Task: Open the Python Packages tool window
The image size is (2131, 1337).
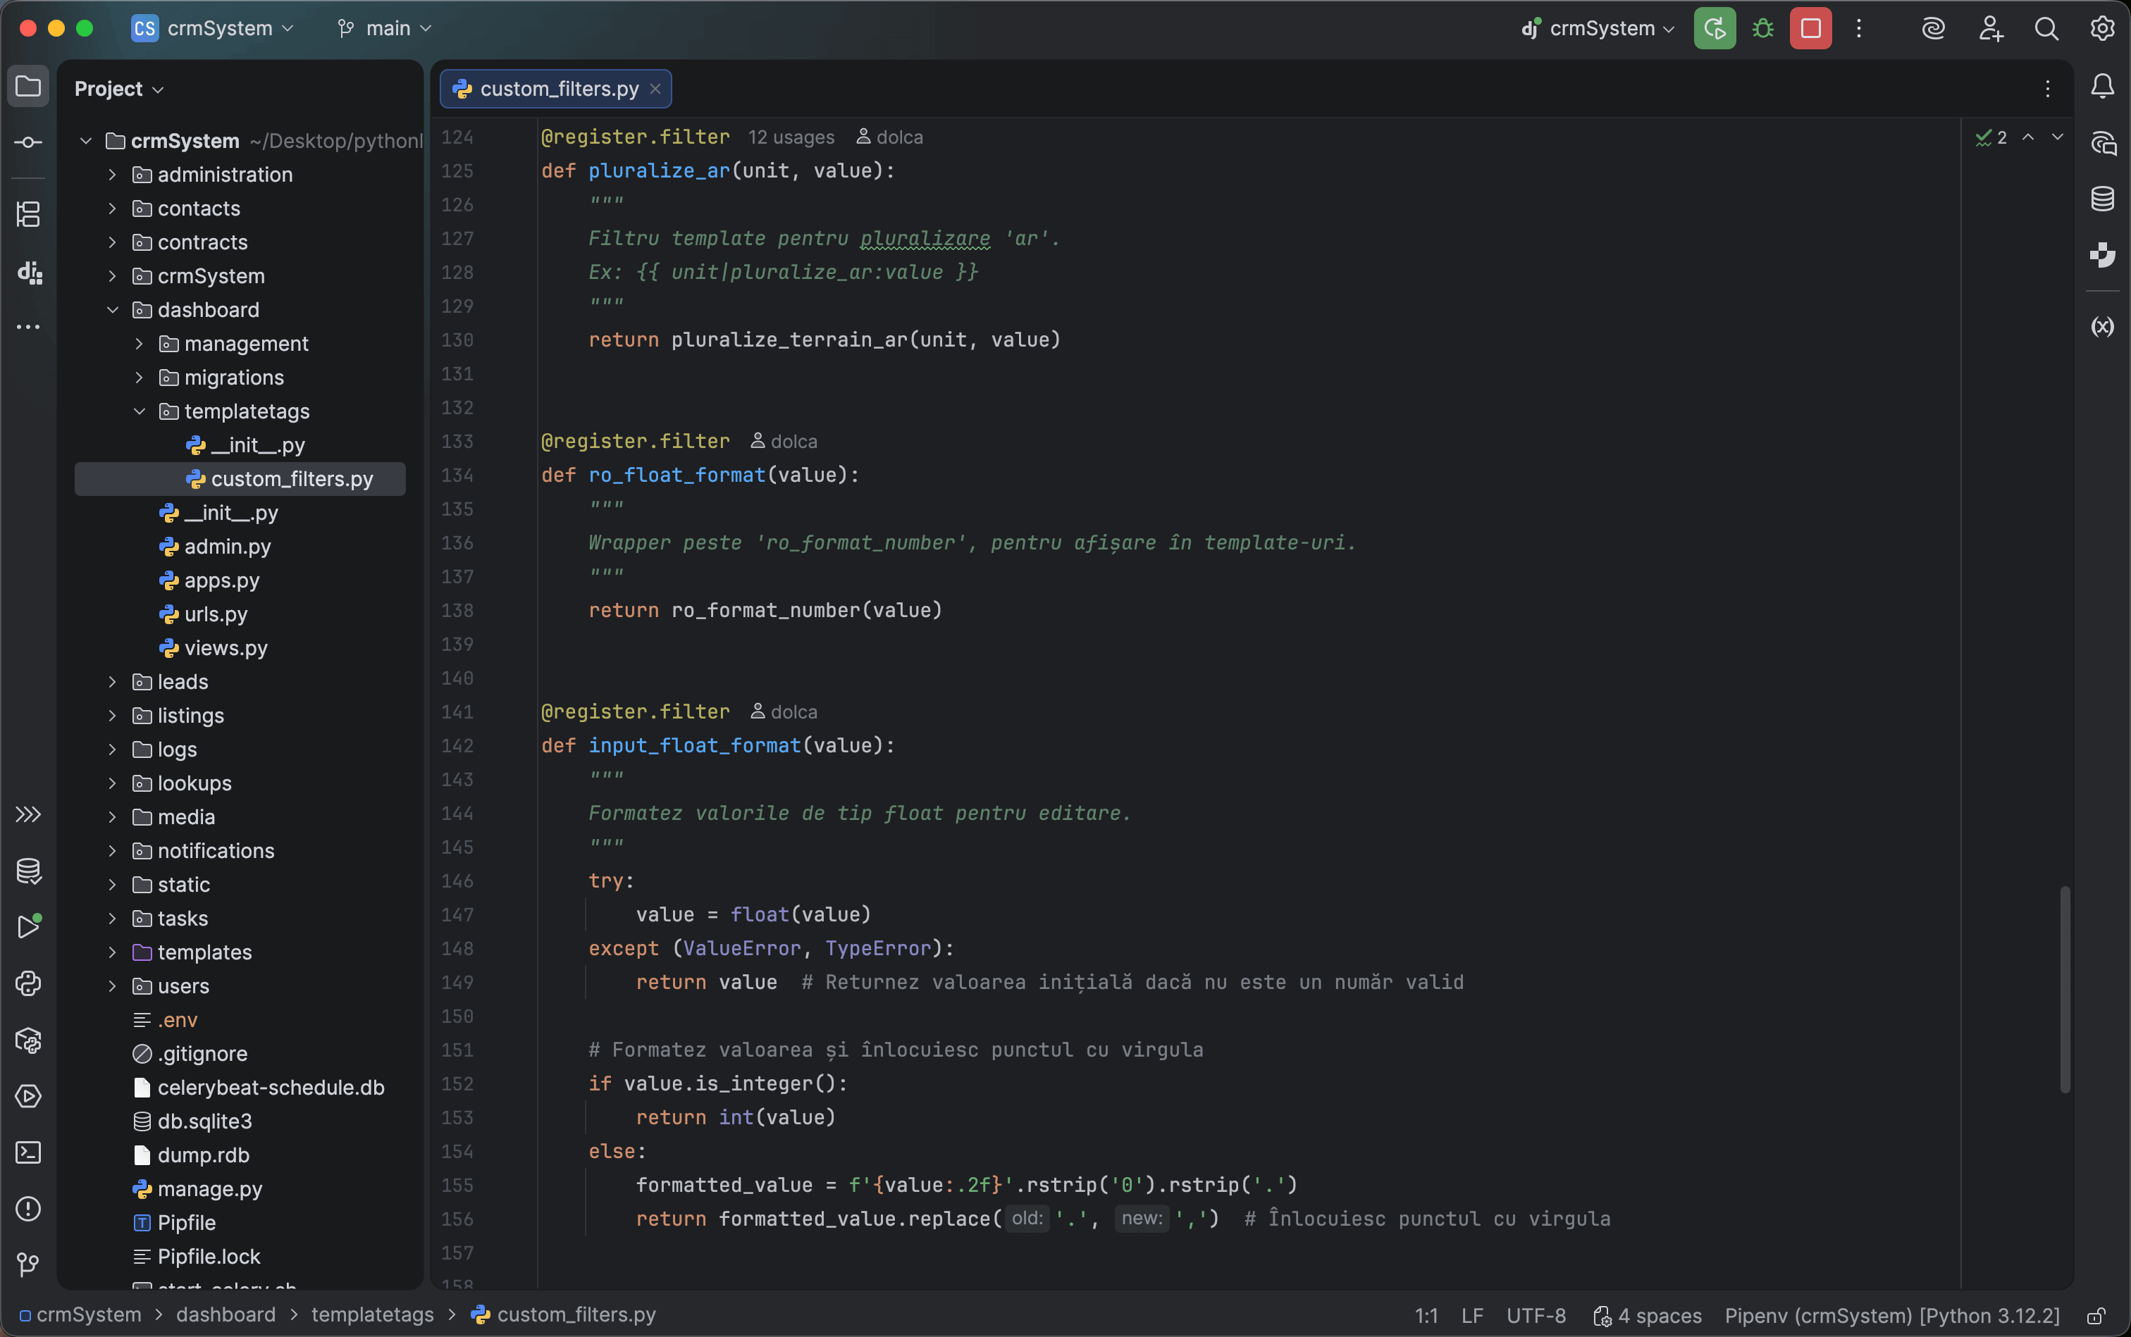Action: tap(28, 1040)
